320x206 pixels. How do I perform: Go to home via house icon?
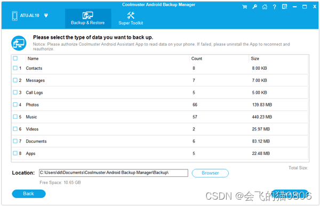tap(265, 7)
